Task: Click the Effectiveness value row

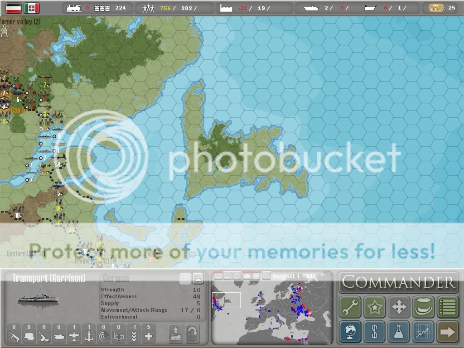Action: (x=150, y=296)
